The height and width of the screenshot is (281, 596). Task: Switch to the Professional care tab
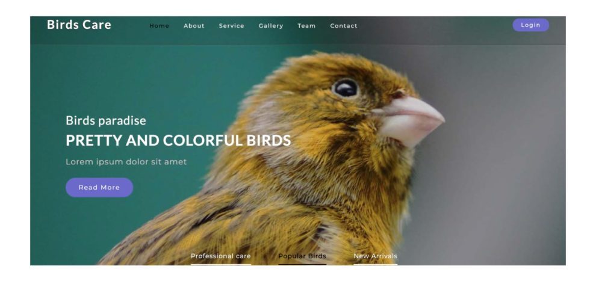click(x=220, y=256)
